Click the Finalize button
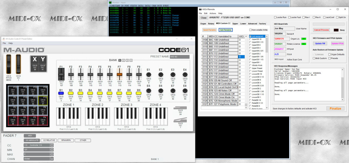The width and height of the screenshot is (349, 163). click(335, 108)
